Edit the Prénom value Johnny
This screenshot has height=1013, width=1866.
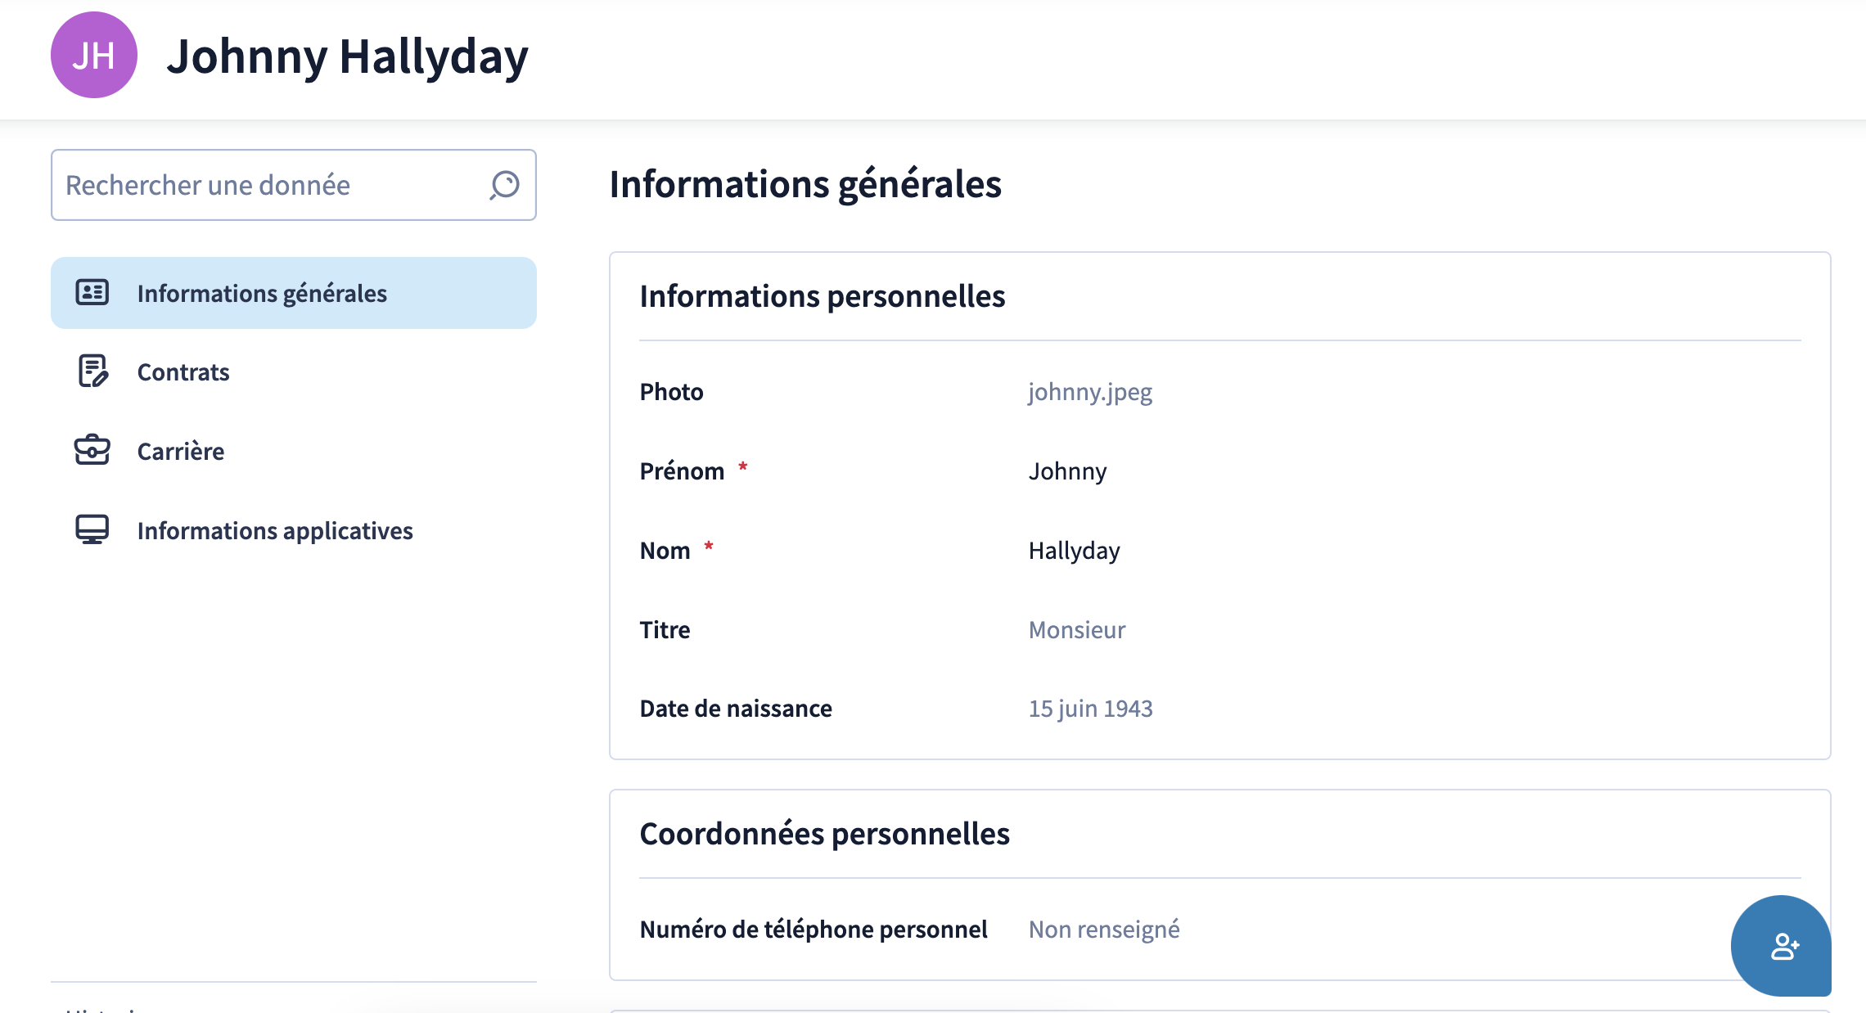(x=1067, y=471)
